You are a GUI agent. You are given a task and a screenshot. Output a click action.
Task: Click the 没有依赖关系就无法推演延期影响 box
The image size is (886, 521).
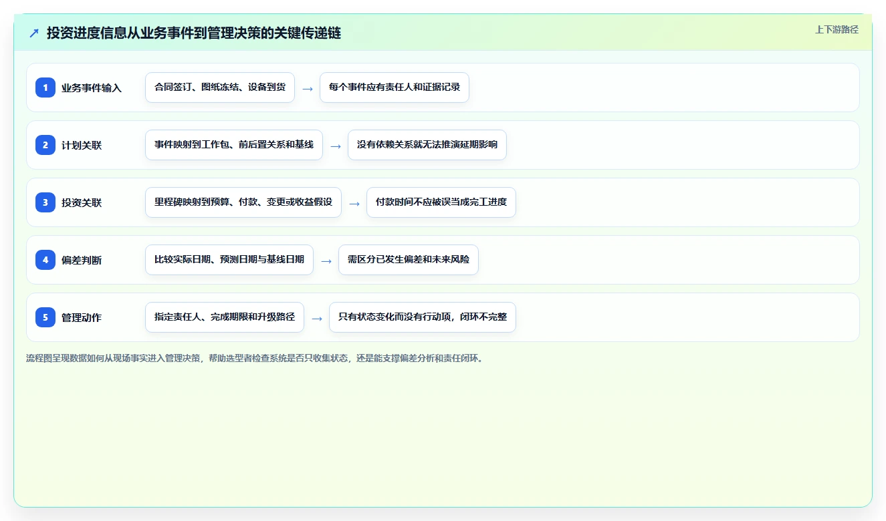point(427,145)
